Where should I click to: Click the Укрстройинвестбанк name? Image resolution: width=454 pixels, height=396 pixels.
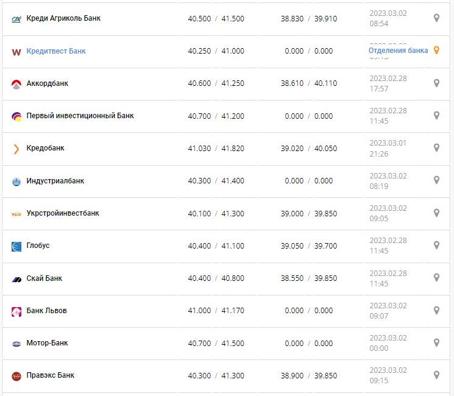point(63,213)
